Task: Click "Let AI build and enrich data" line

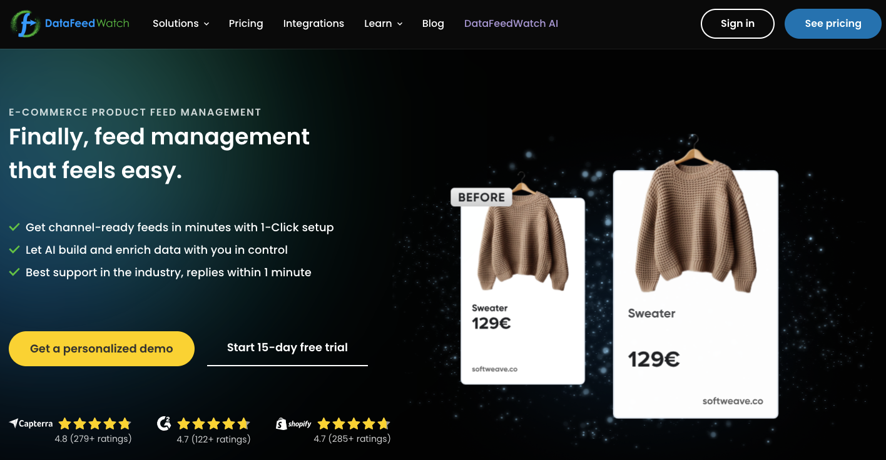Action: [156, 250]
